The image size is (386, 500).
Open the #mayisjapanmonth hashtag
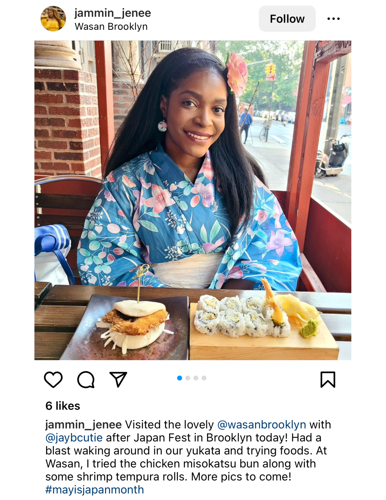click(x=95, y=490)
